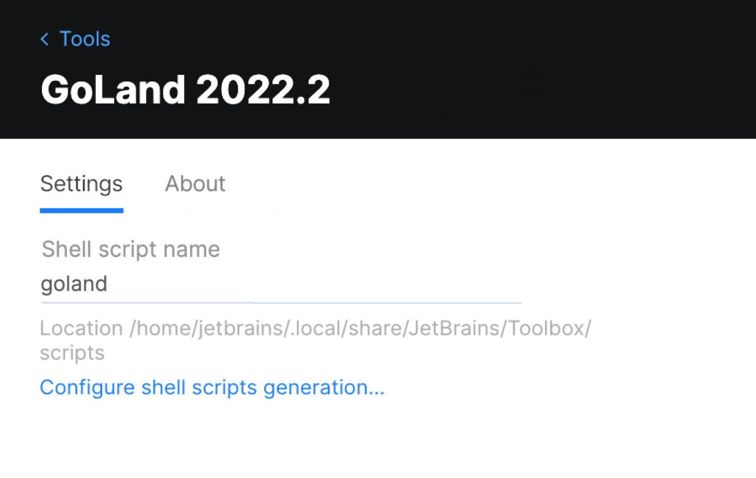Select the goland text in the input
The width and height of the screenshot is (756, 478).
[x=74, y=284]
